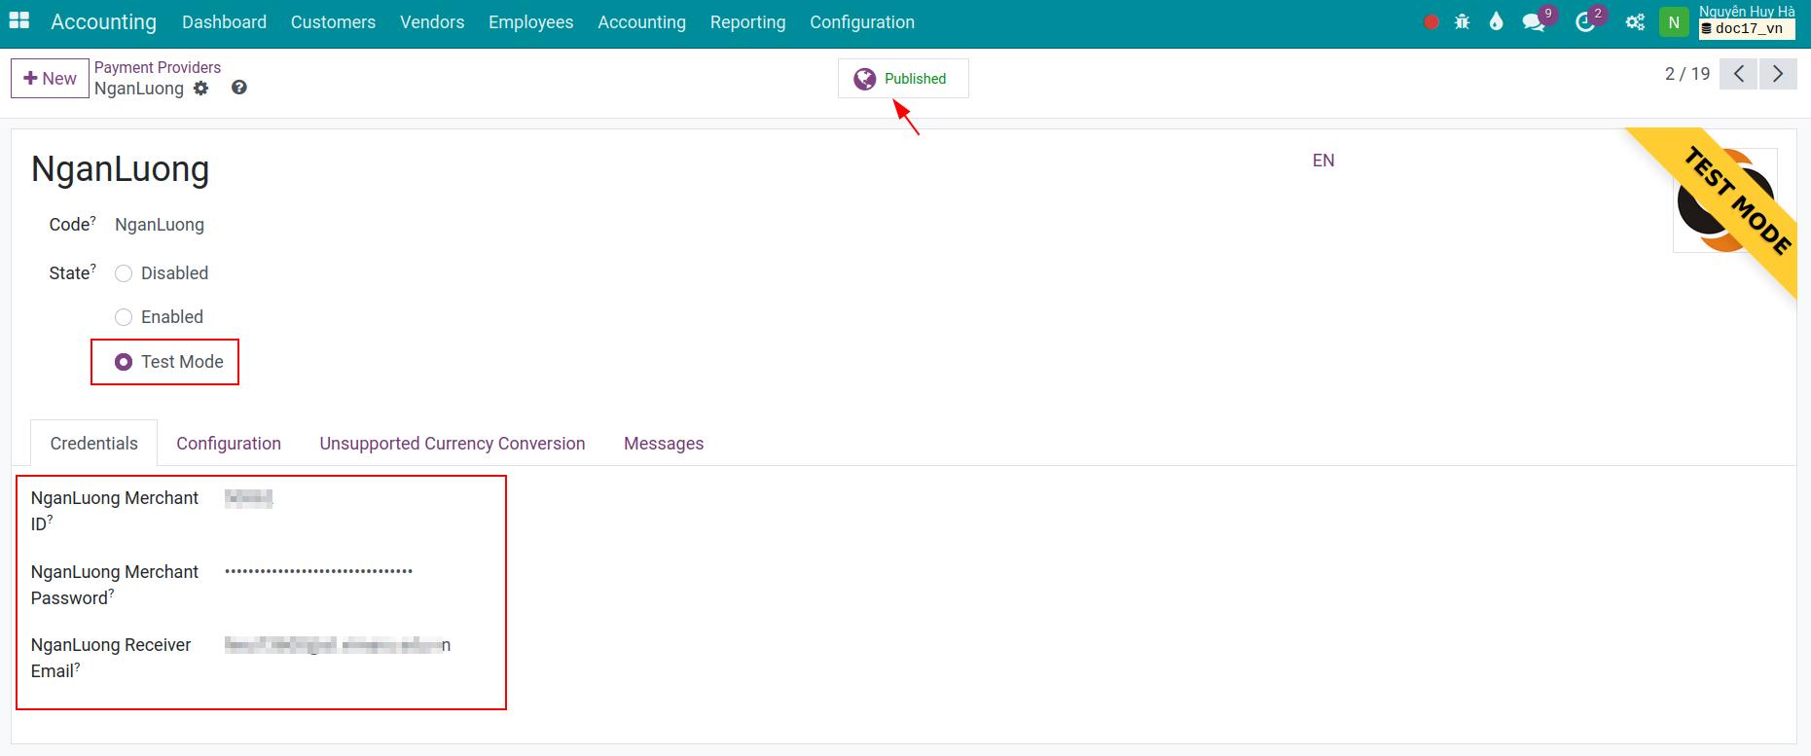This screenshot has height=756, width=1811.
Task: Open the Configuration top menu
Action: (x=862, y=22)
